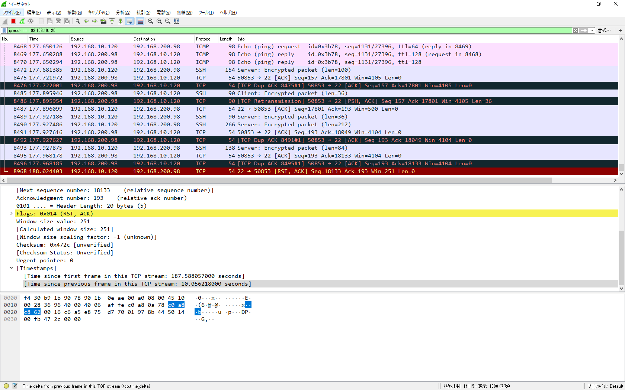Sort packets by Destination column
The image size is (625, 390).
click(x=163, y=39)
